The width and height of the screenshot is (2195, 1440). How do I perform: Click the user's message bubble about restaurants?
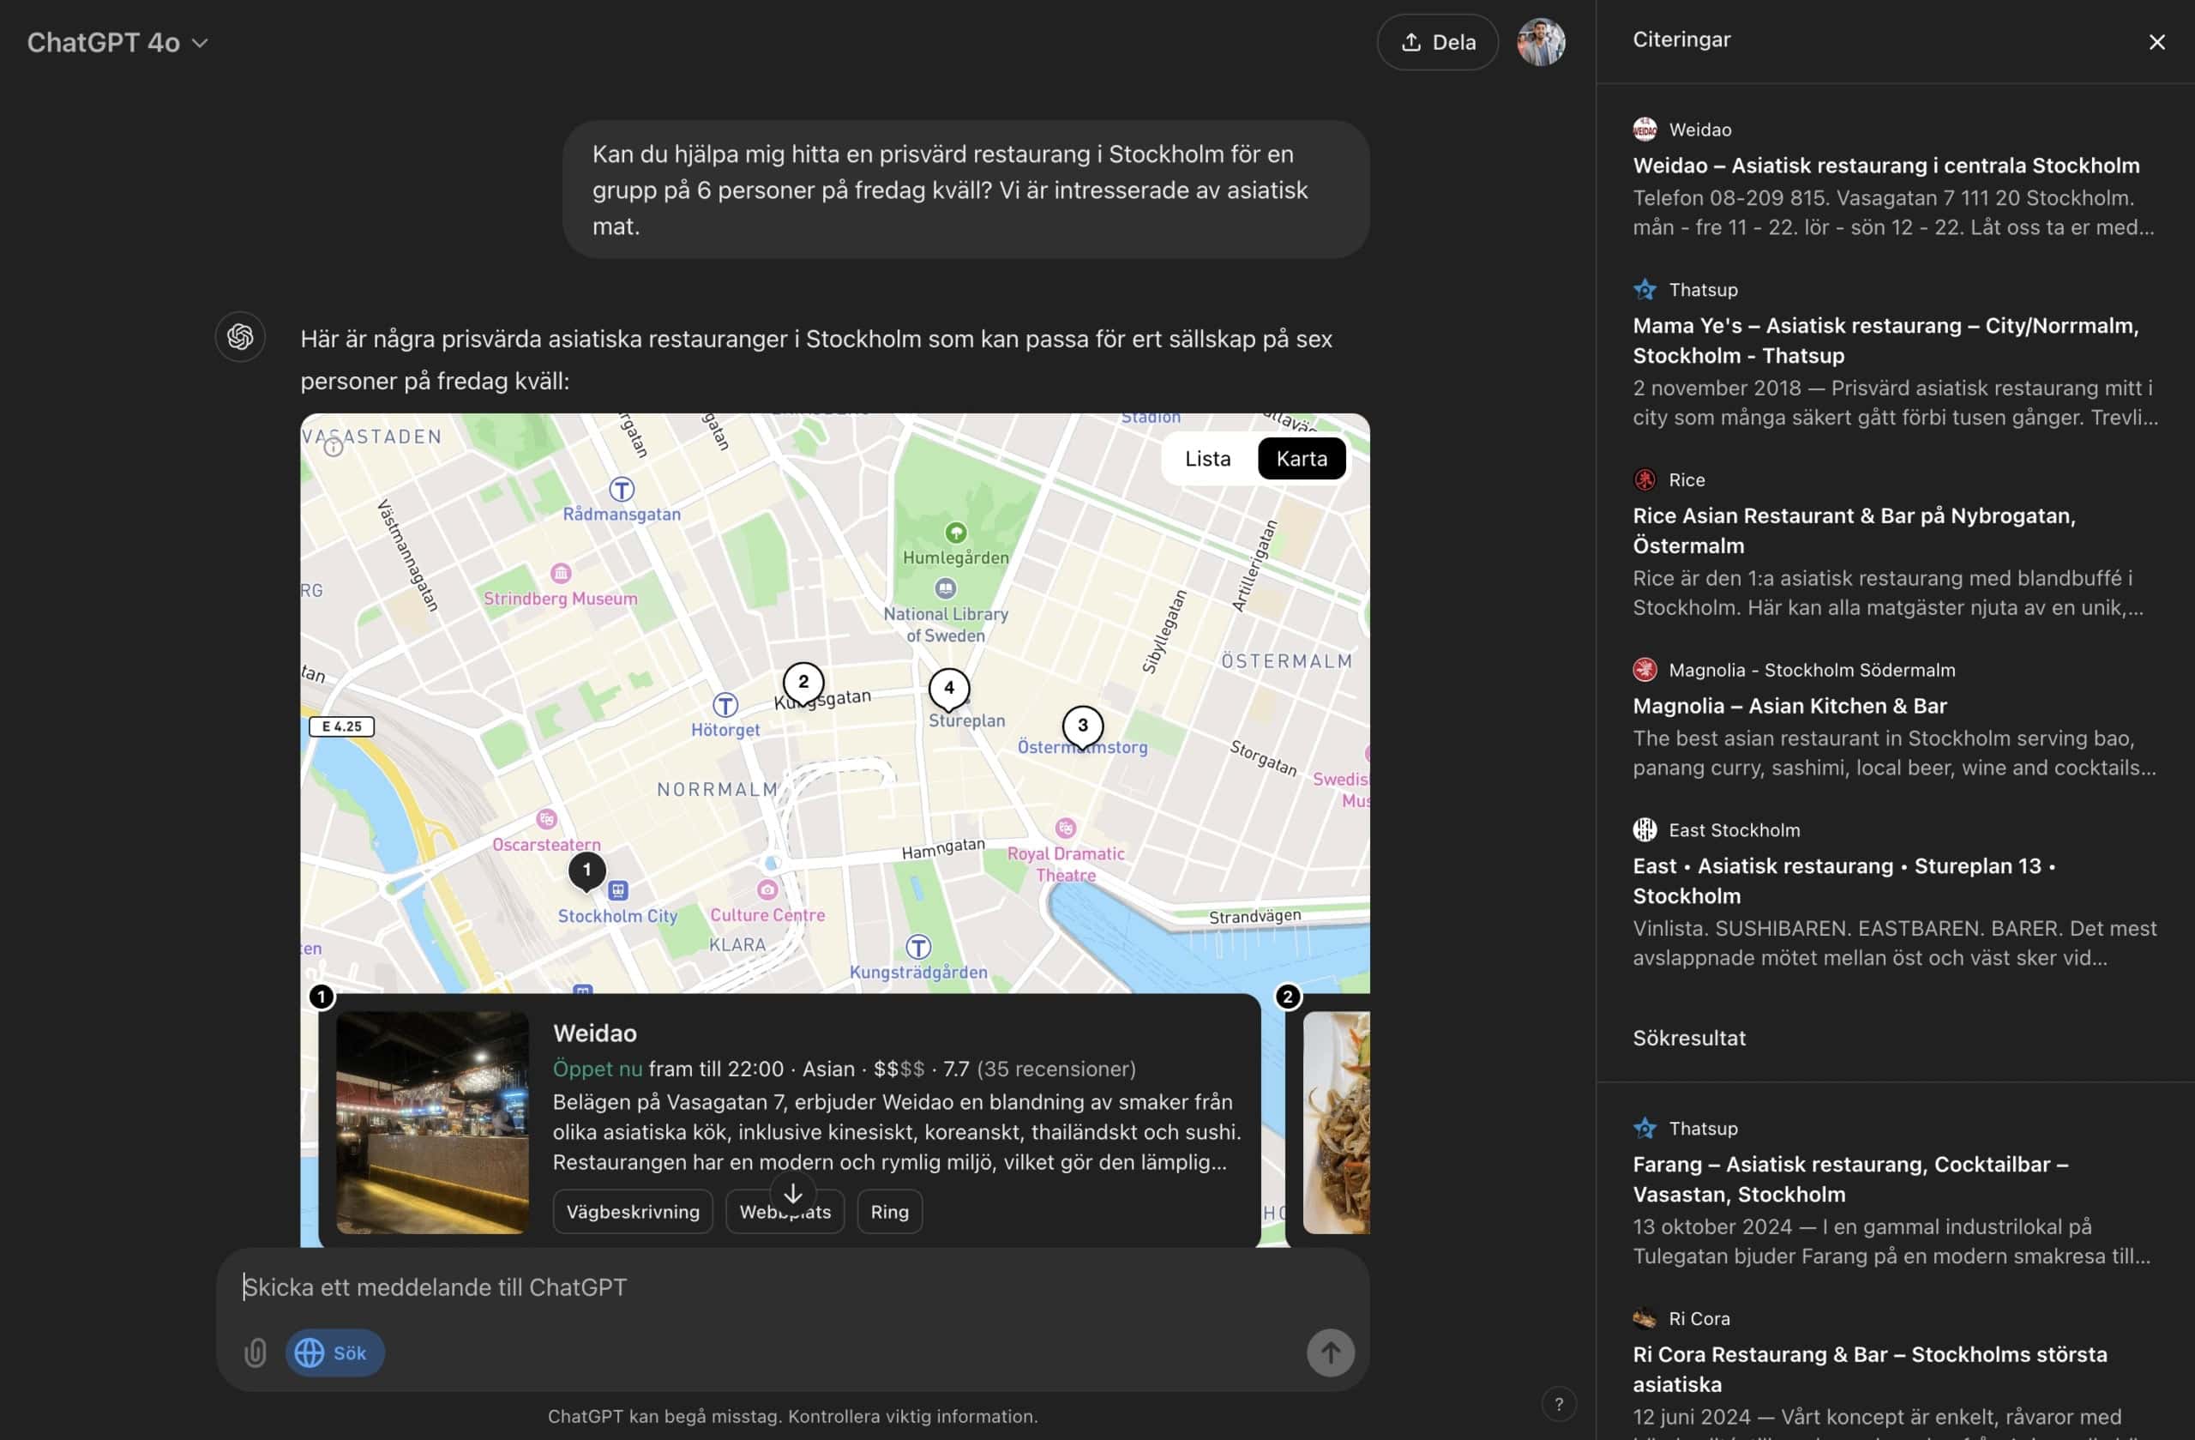[x=965, y=190]
